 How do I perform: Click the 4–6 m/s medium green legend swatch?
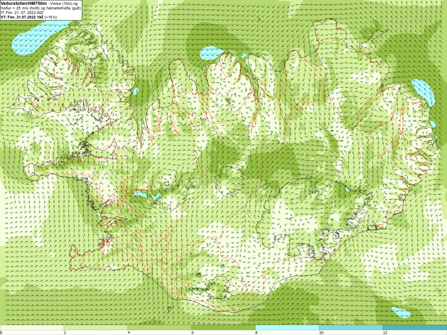click(x=160, y=328)
